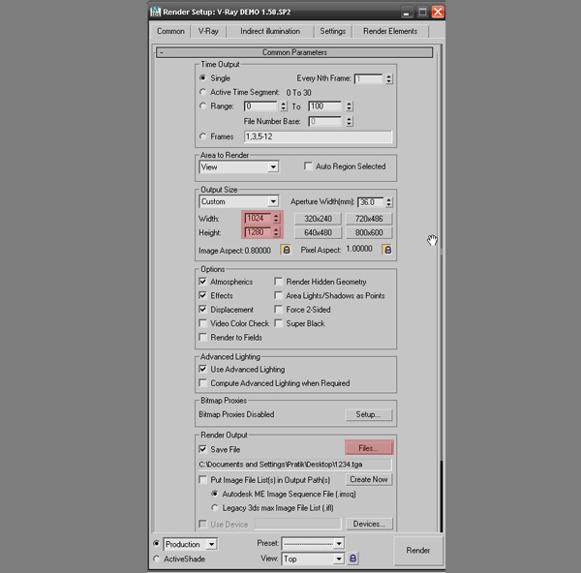Open the Indirect illumination tab
This screenshot has width=581, height=573.
[x=270, y=31]
